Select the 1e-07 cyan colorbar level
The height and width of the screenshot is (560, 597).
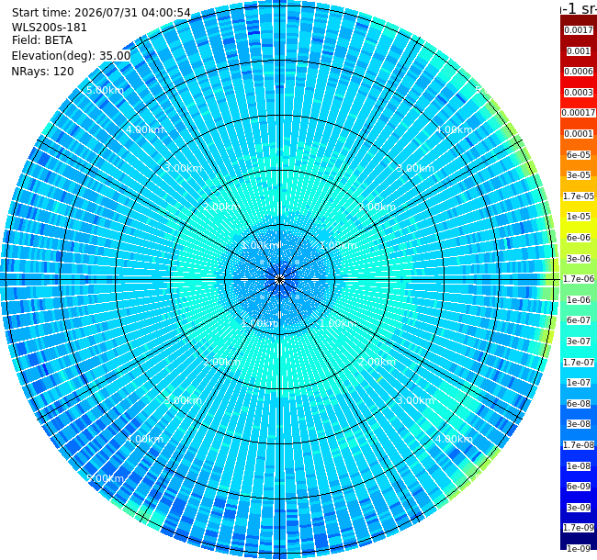pos(579,383)
